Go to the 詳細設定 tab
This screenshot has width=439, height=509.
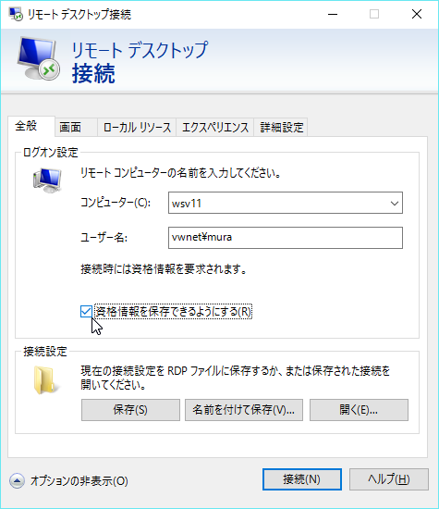tap(281, 128)
